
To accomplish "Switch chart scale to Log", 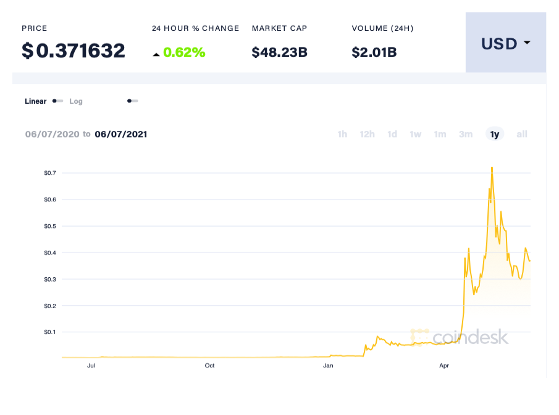I will 76,101.
